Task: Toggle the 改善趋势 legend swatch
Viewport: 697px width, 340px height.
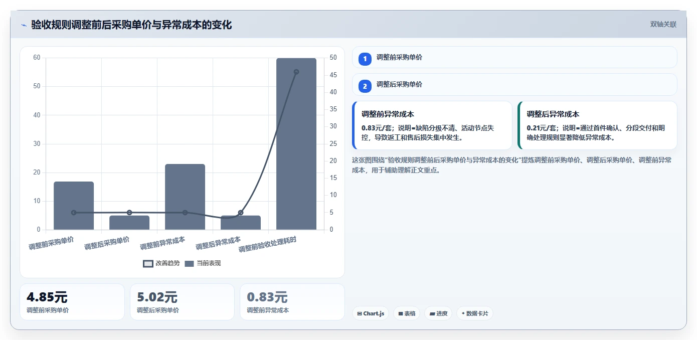Action: click(148, 263)
